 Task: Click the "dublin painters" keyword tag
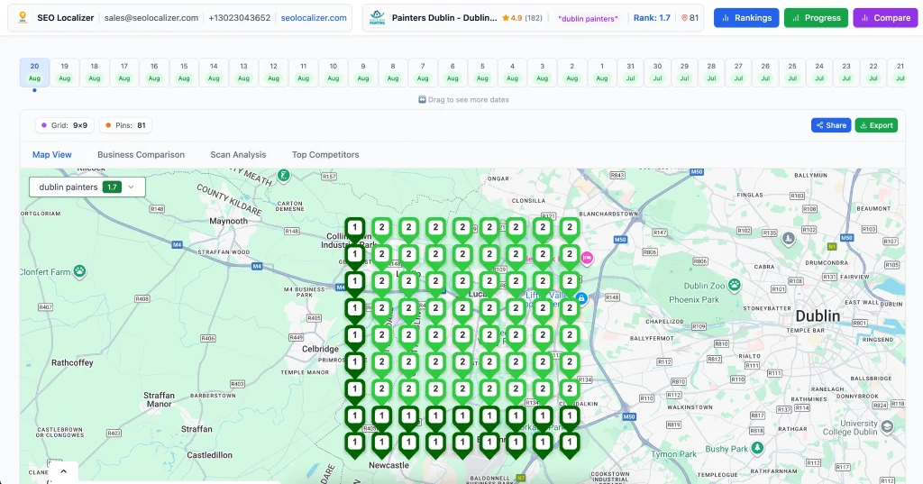click(x=588, y=18)
